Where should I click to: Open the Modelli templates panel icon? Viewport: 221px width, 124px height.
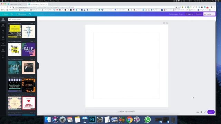(3, 19)
